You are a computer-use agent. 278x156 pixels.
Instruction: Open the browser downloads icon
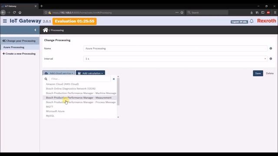(252, 13)
